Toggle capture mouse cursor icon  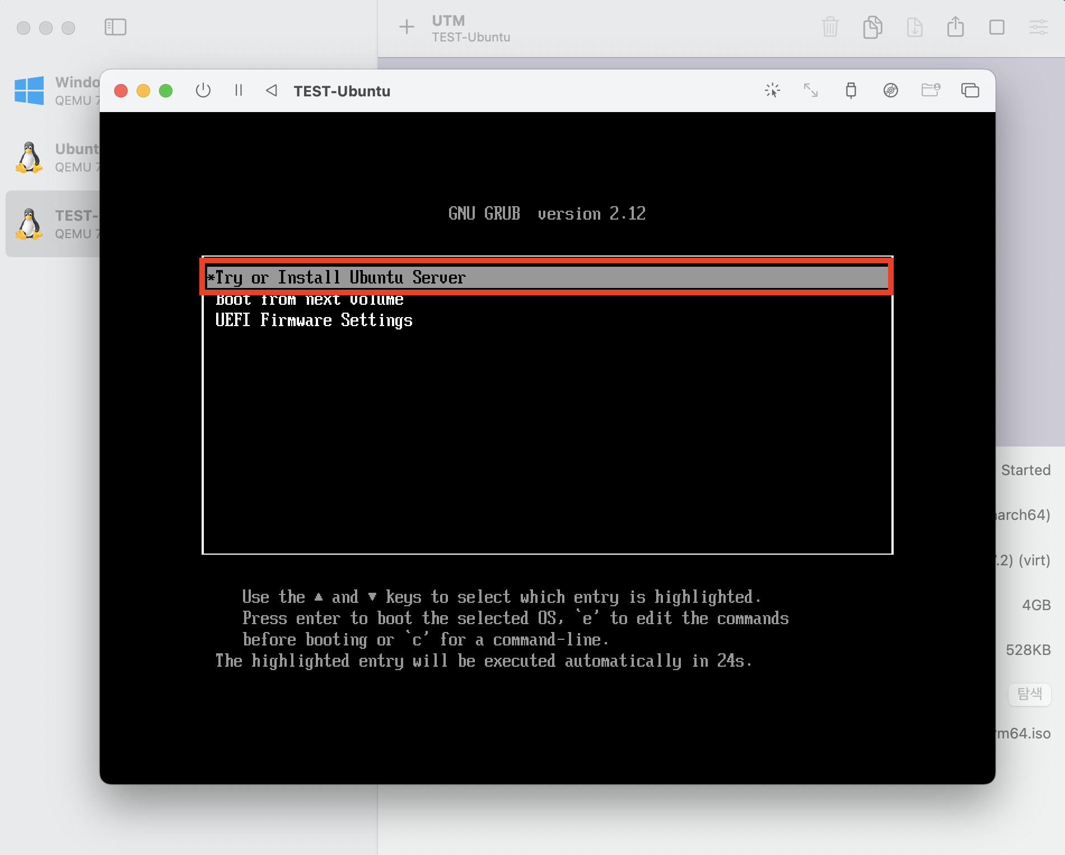[x=773, y=90]
